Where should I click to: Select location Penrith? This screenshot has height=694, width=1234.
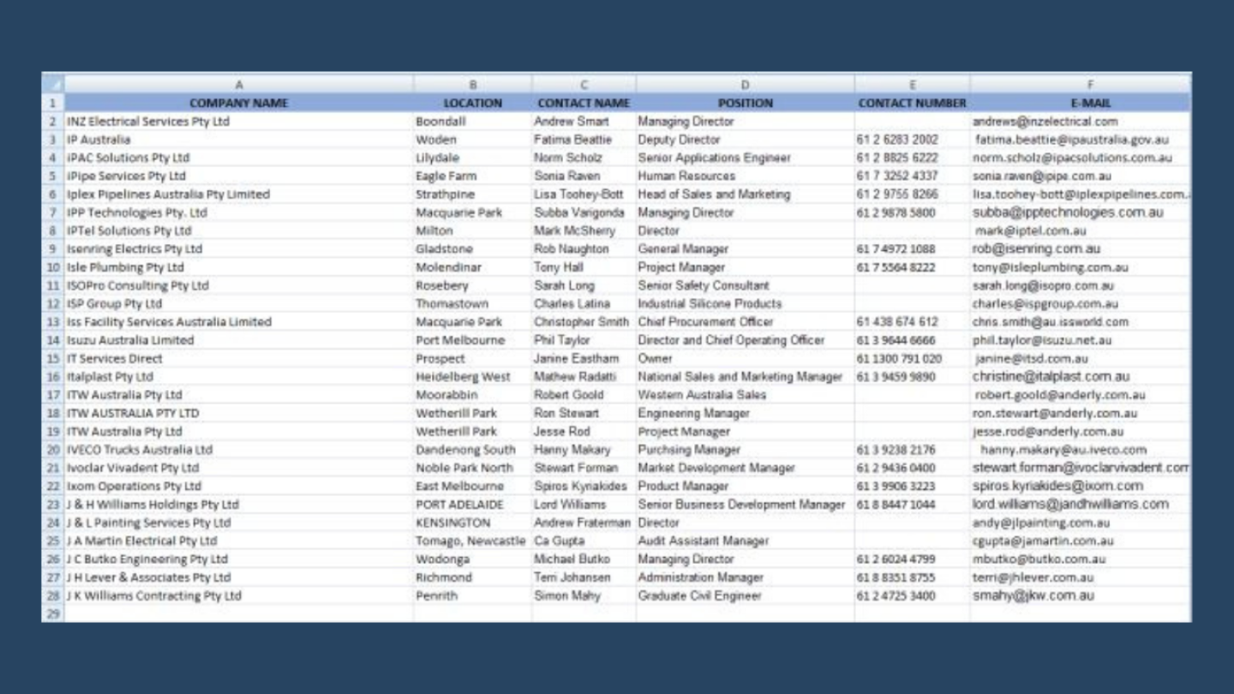[472, 595]
